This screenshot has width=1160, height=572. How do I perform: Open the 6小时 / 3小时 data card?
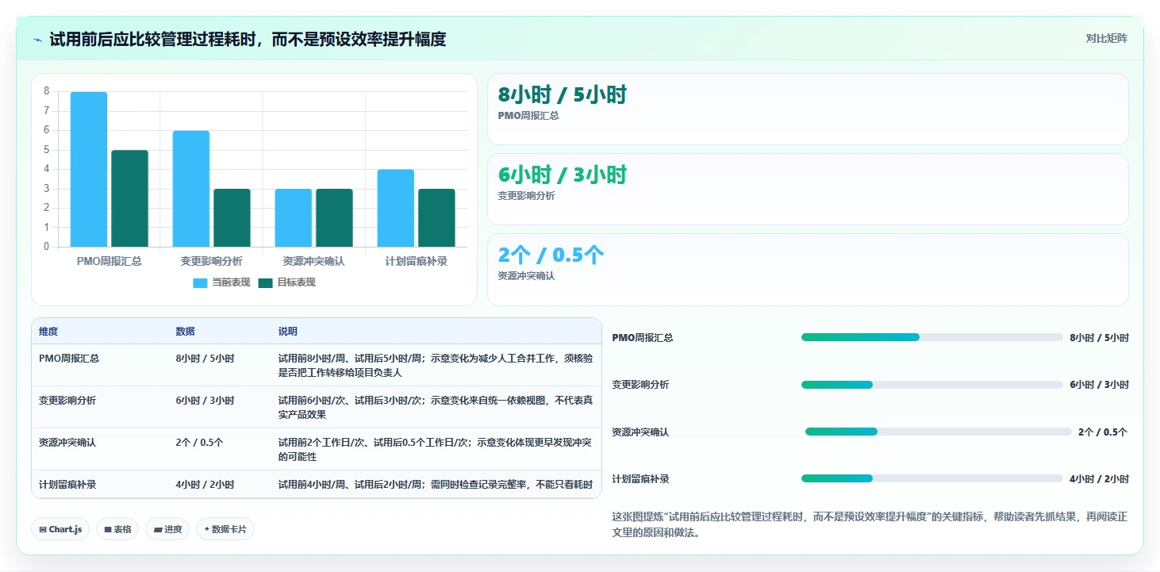(808, 190)
